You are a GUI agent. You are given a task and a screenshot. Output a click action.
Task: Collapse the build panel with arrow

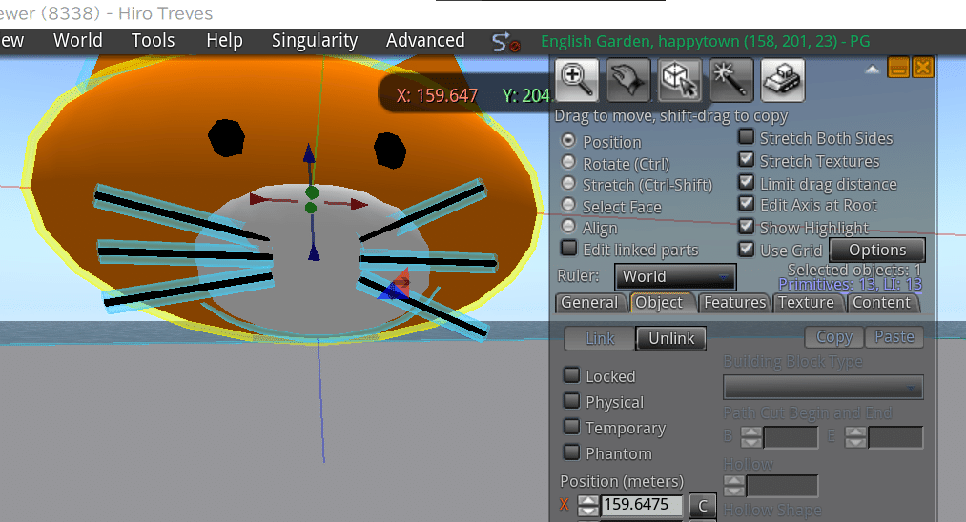(872, 69)
